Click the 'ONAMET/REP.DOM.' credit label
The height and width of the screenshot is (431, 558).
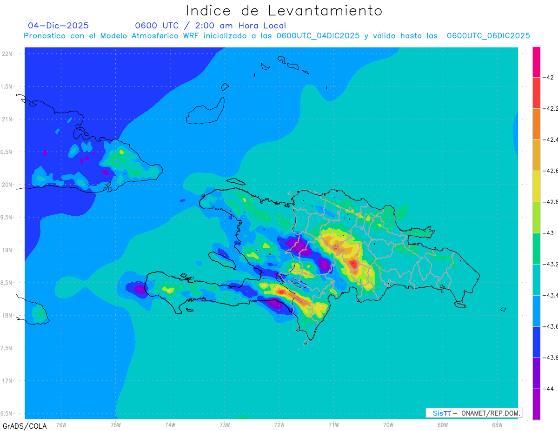click(491, 413)
